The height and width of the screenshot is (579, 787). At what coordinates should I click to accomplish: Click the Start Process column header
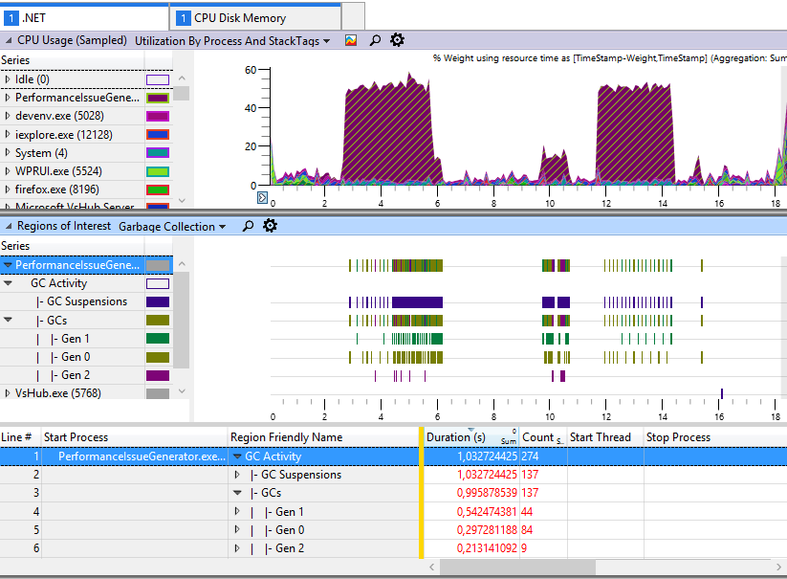[134, 437]
